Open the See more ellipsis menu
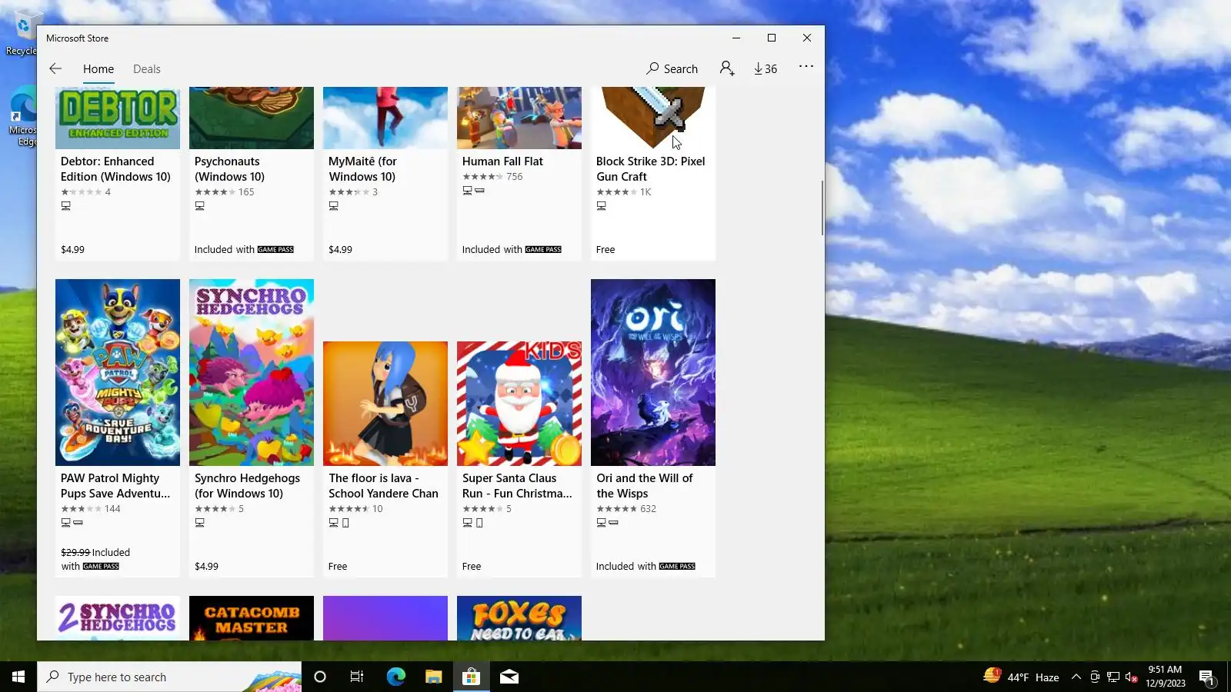The width and height of the screenshot is (1231, 692). pyautogui.click(x=806, y=67)
